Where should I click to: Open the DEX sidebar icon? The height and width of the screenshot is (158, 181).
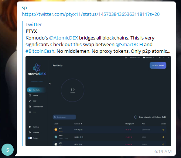click(x=30, y=101)
